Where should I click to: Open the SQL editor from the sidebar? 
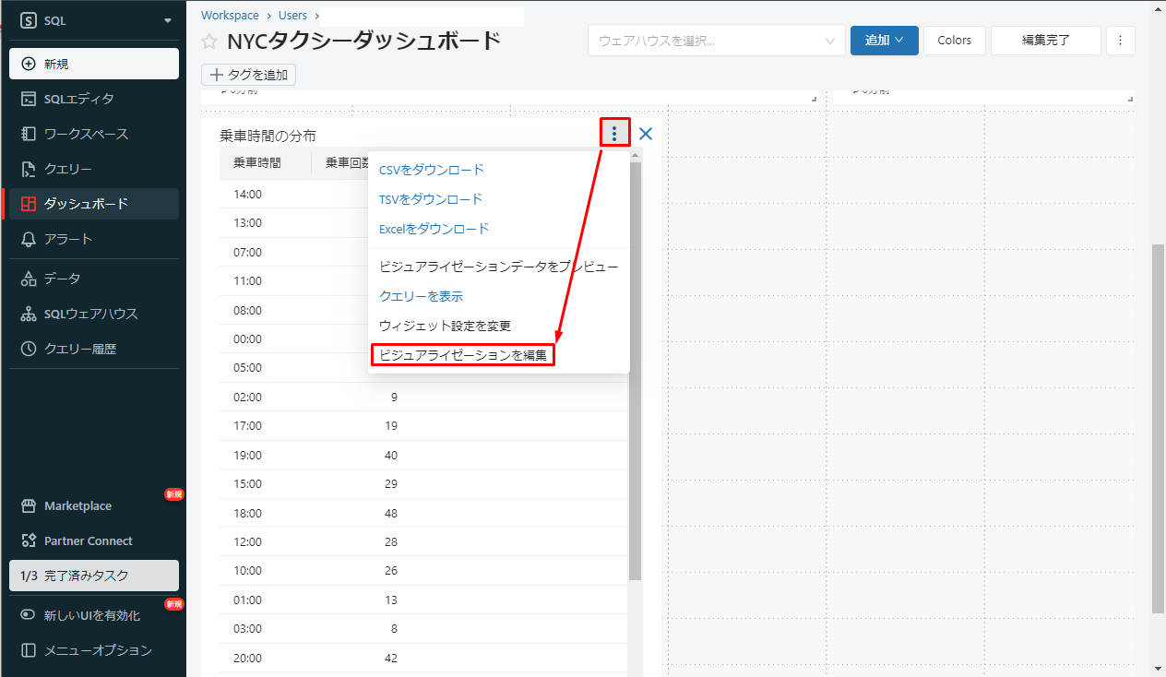(78, 99)
